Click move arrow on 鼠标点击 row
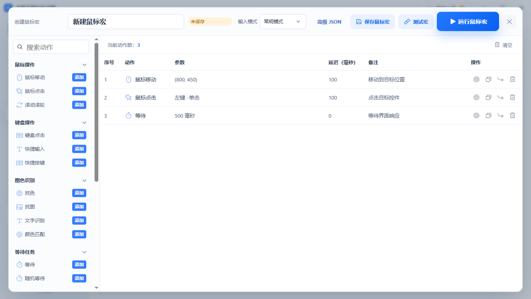This screenshot has height=299, width=531. pos(500,97)
